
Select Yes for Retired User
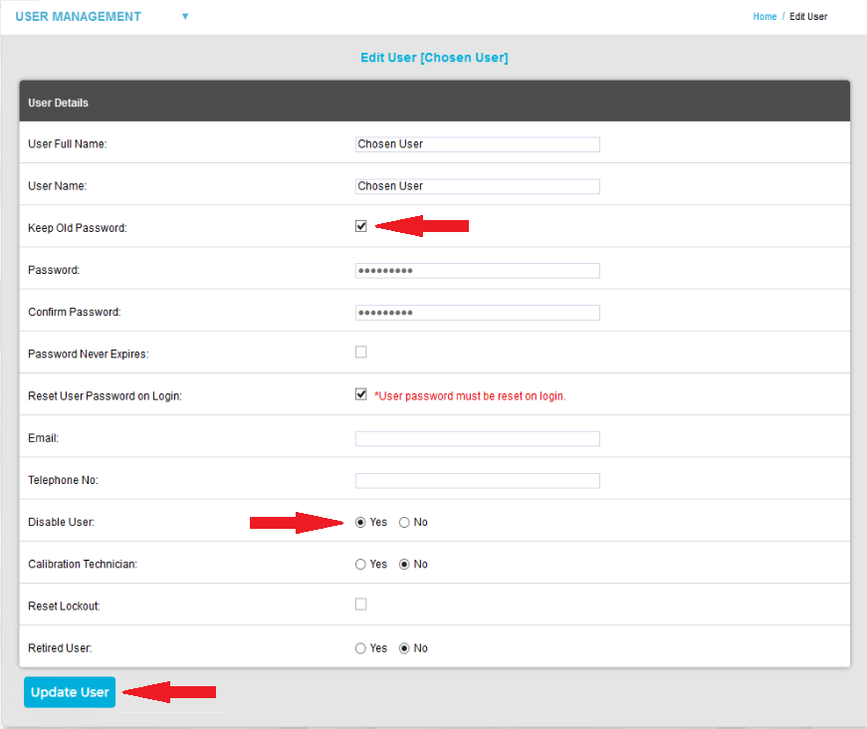[361, 648]
